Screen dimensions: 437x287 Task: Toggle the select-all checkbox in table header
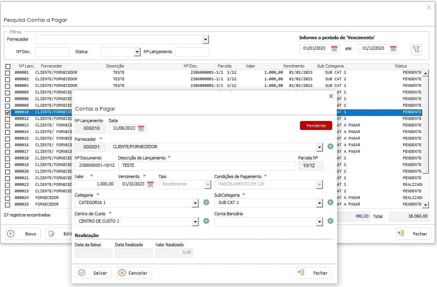click(x=8, y=66)
